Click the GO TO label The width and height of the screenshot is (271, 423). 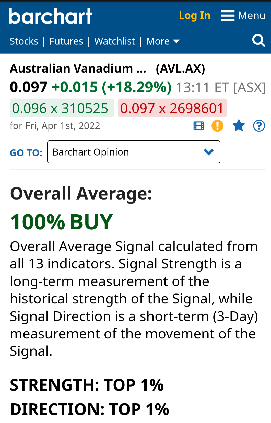point(26,153)
